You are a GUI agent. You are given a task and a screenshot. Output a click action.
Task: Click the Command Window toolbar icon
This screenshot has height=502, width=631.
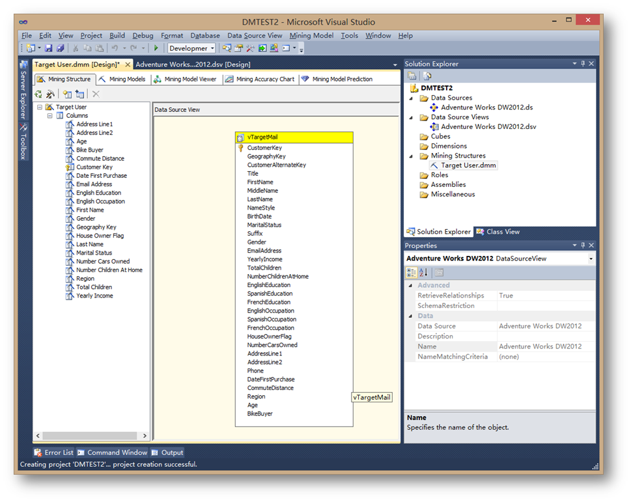pos(286,48)
